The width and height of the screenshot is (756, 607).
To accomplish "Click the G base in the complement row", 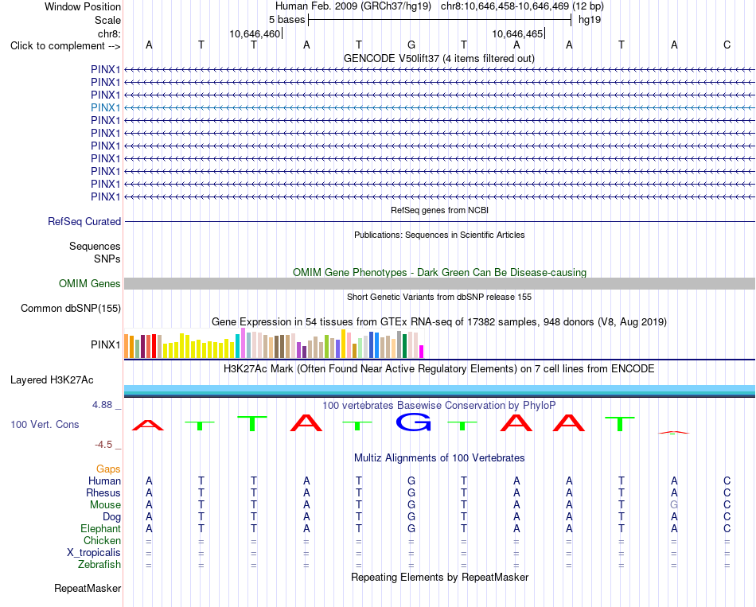I will [x=411, y=45].
